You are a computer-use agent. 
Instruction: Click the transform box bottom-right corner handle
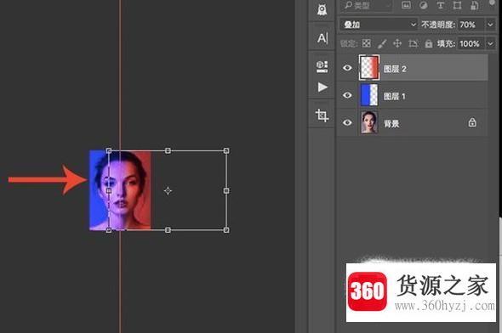(x=226, y=230)
